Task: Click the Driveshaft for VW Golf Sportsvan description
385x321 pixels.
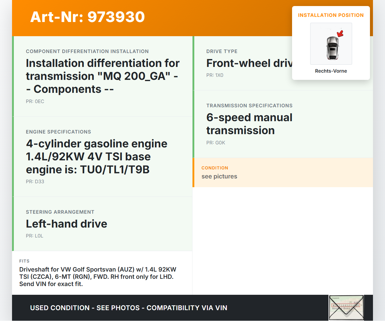Action: 98,277
